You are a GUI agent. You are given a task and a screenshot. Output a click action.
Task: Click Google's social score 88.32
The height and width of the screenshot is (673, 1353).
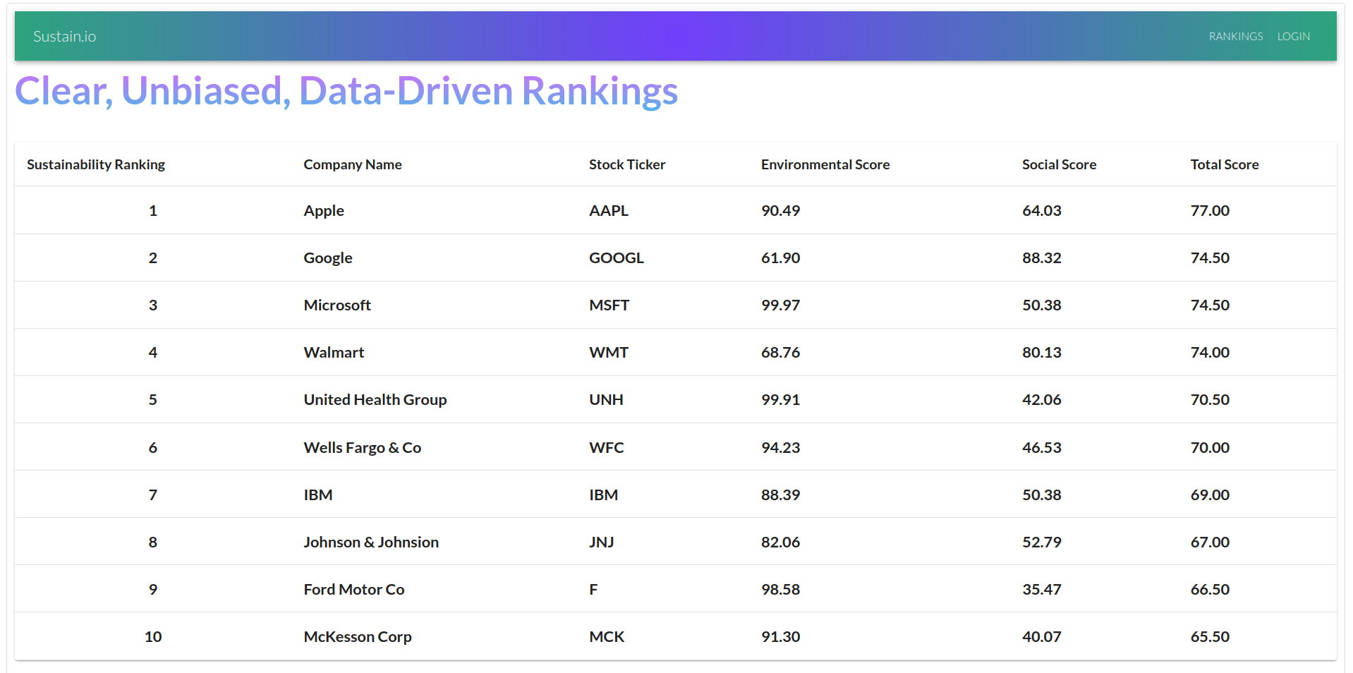pos(1042,258)
